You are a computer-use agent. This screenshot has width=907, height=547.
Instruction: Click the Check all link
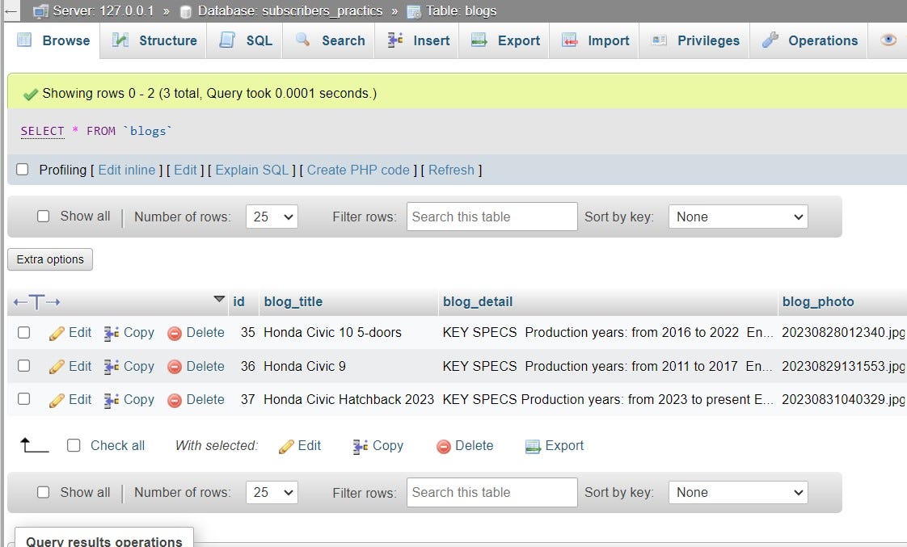[117, 446]
